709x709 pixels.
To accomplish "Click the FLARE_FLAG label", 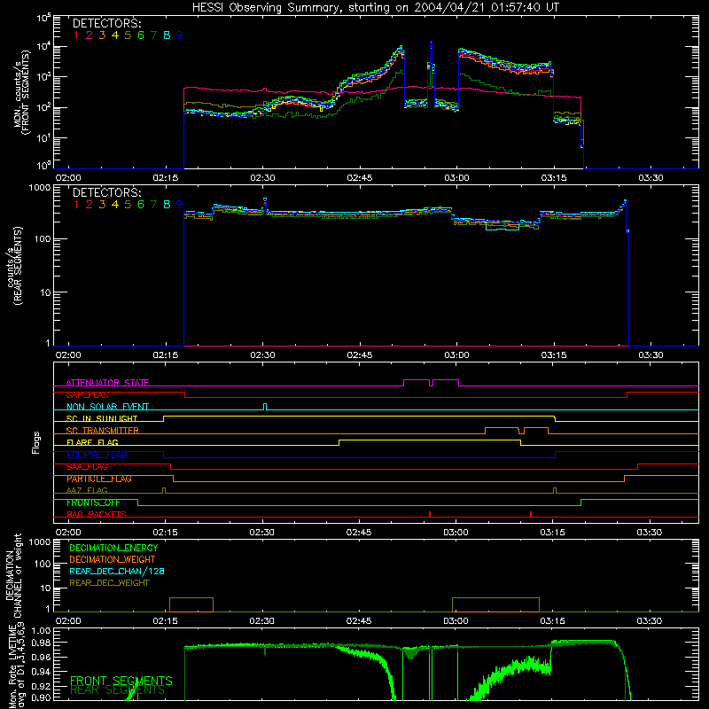I will click(x=92, y=442).
